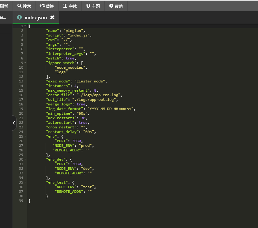Click the index.json file type icon
The image size is (258, 228).
[x=19, y=17]
